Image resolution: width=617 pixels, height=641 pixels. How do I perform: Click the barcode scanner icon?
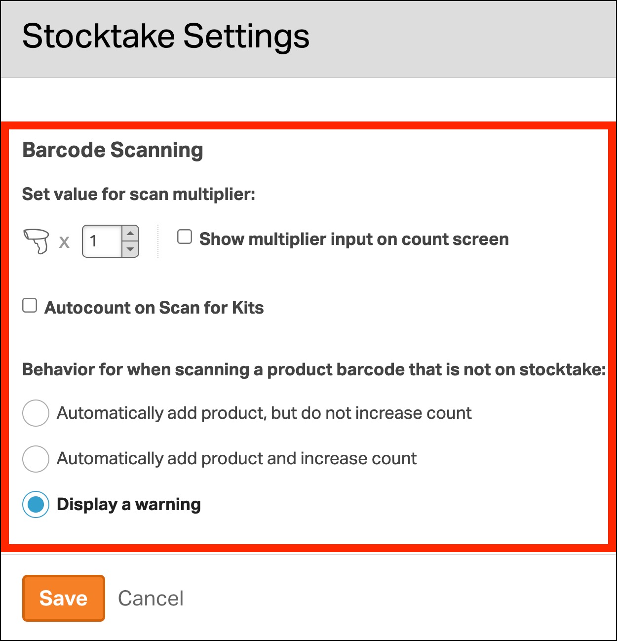(37, 241)
